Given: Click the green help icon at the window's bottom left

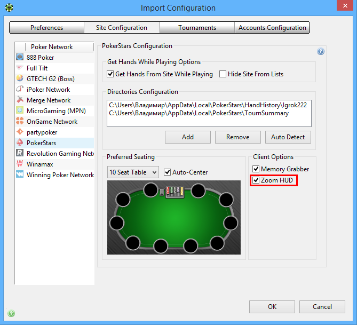Looking at the screenshot, I should click(x=11, y=313).
